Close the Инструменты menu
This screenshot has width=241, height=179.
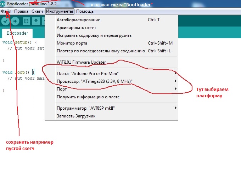(60, 11)
